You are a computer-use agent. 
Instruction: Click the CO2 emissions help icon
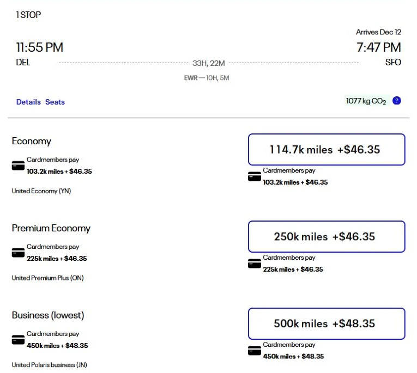pos(396,101)
